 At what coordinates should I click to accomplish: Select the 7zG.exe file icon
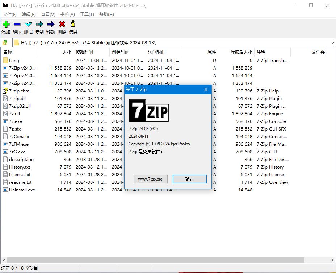5,152
